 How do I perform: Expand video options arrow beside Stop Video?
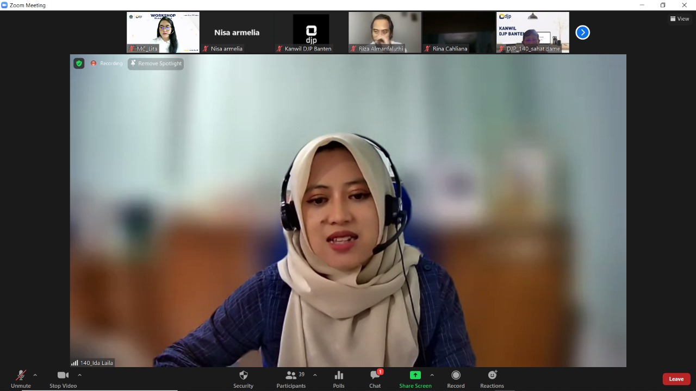pos(79,375)
